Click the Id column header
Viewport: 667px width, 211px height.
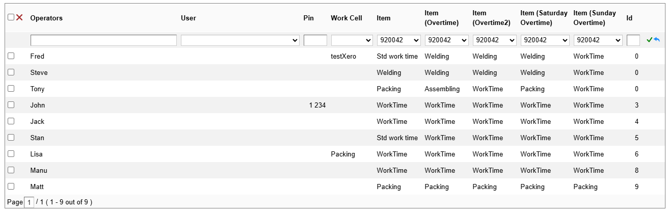630,18
